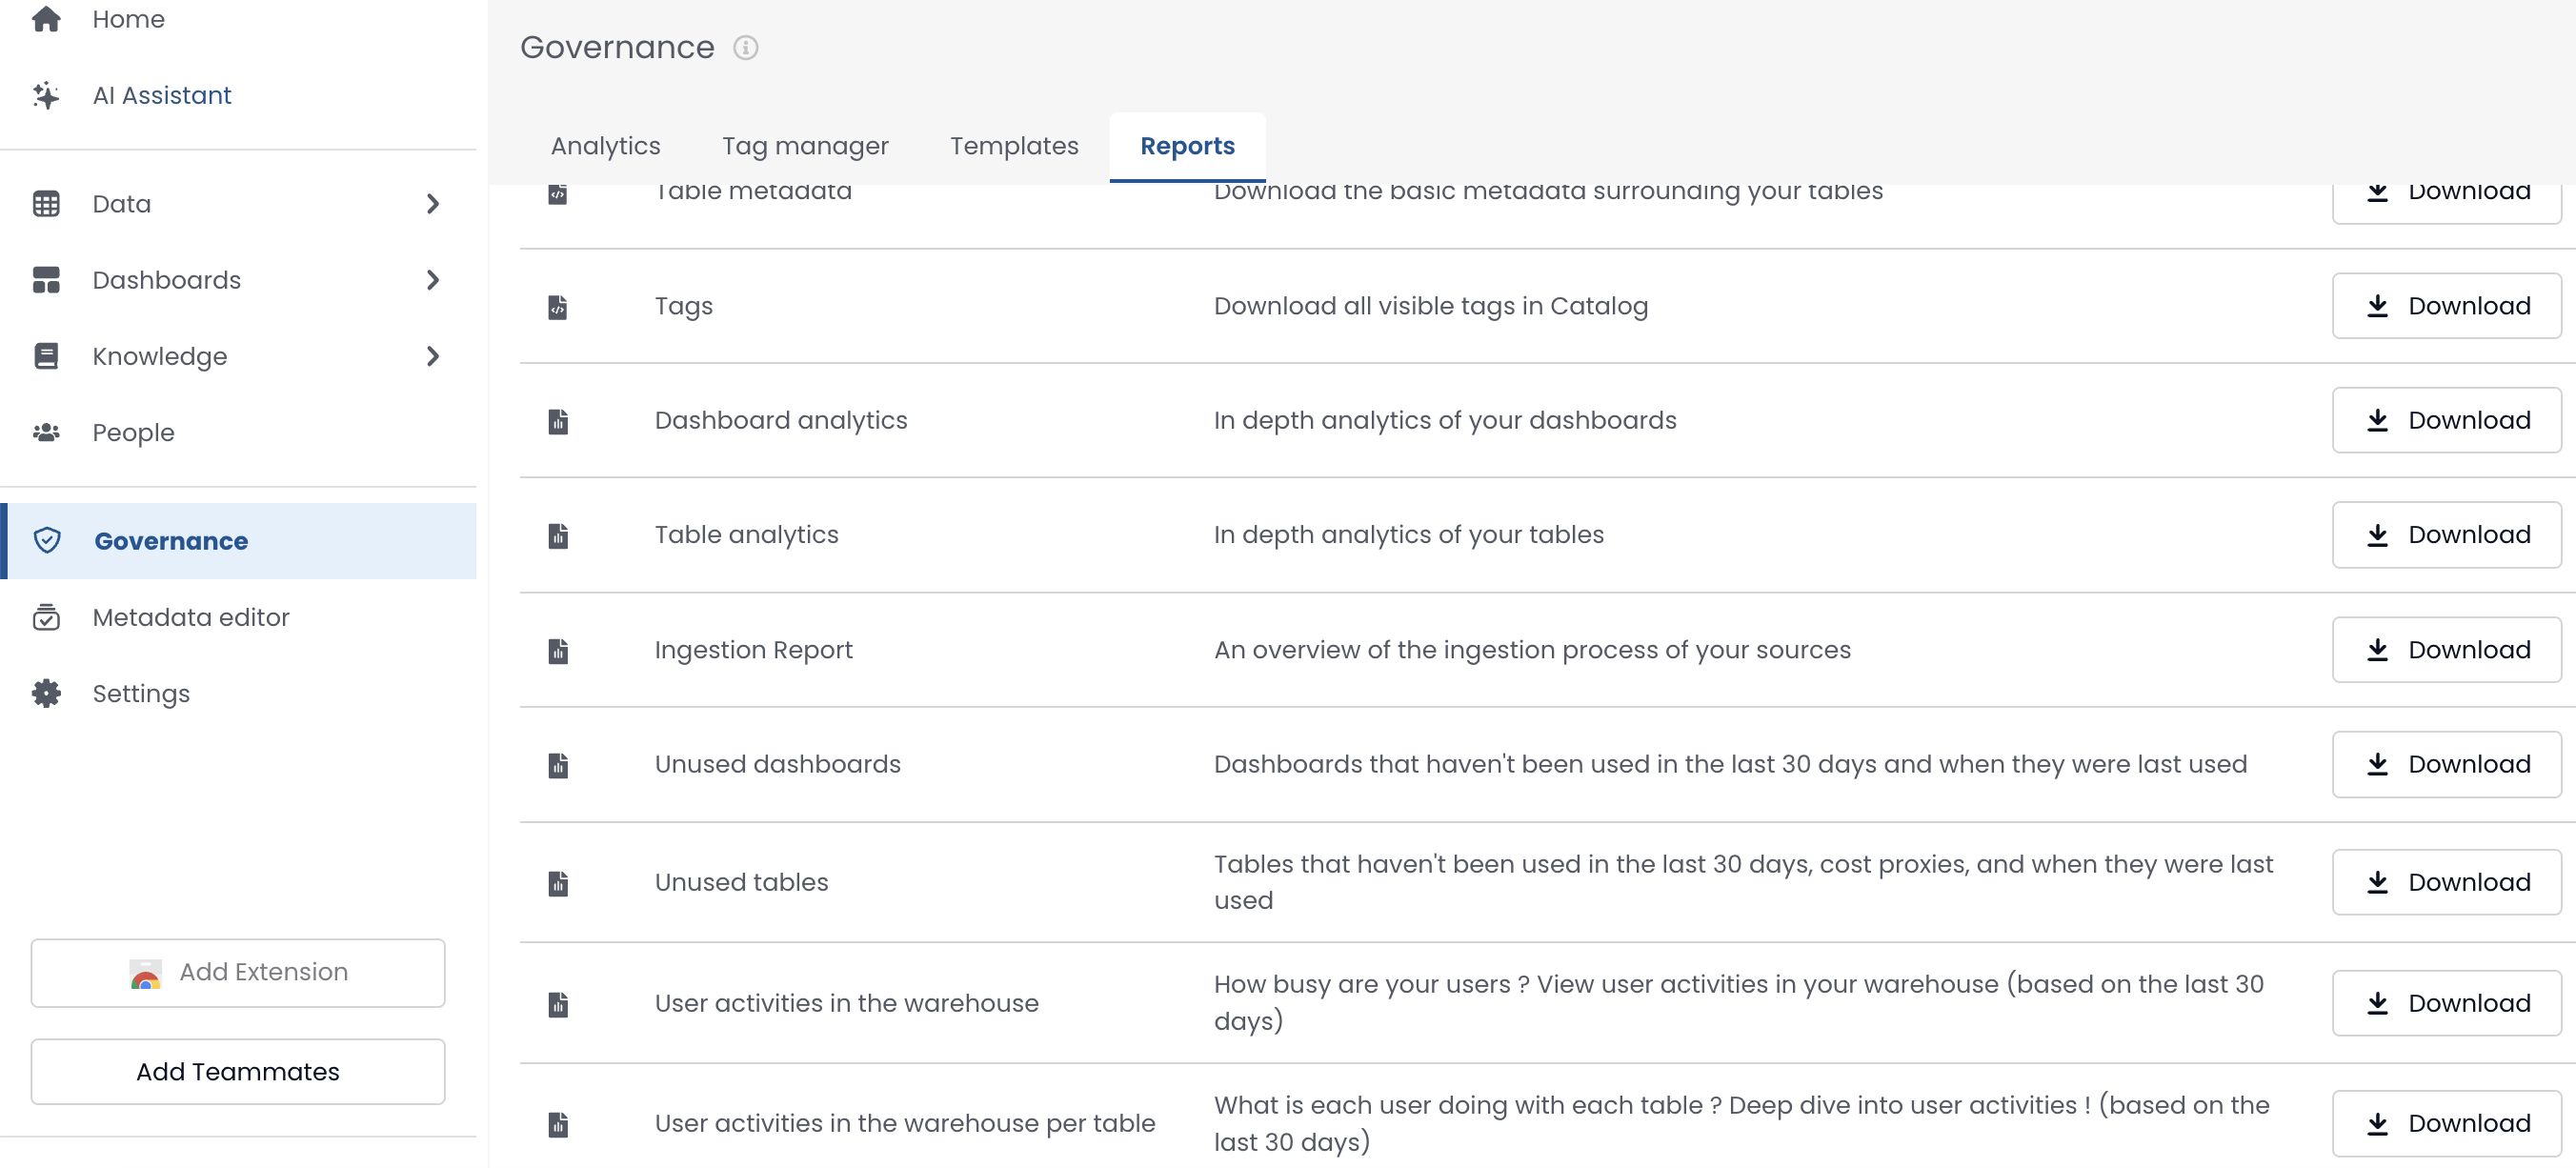Download the Ingestion Report
The width and height of the screenshot is (2576, 1168).
point(2446,650)
